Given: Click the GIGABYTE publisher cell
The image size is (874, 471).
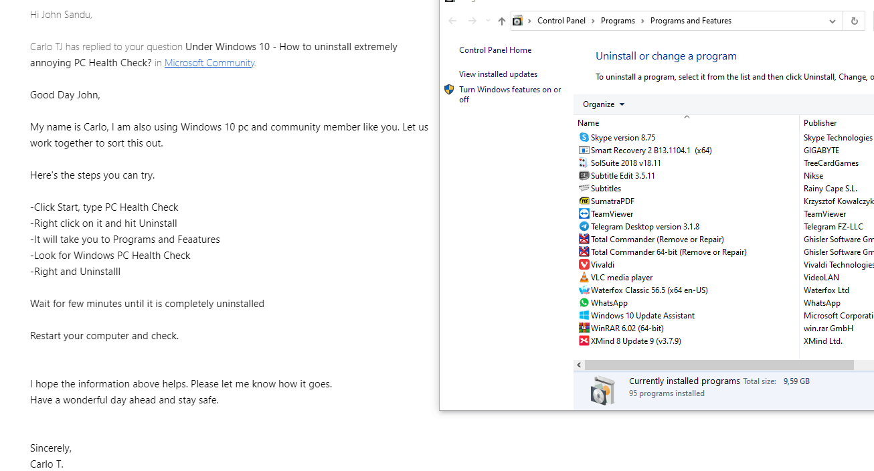Looking at the screenshot, I should click(821, 150).
